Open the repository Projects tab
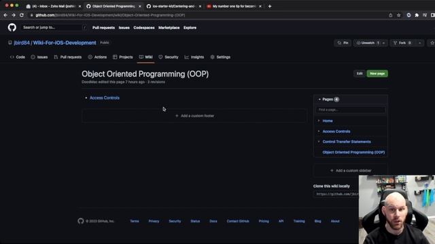Viewport: 435px width, 244px height. pos(123,57)
